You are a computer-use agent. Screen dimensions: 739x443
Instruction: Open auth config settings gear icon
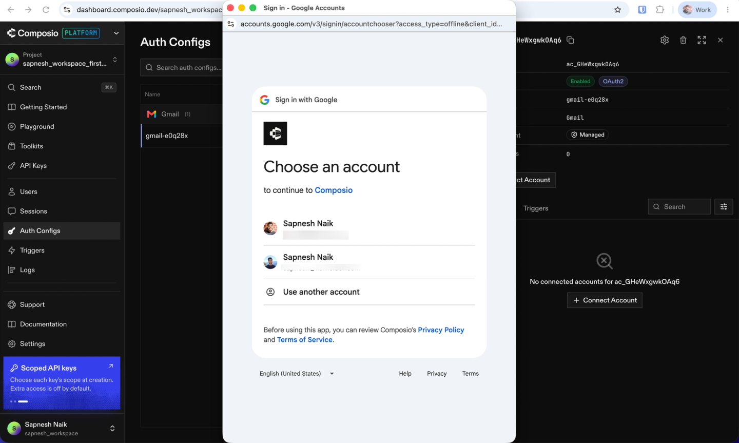point(665,40)
